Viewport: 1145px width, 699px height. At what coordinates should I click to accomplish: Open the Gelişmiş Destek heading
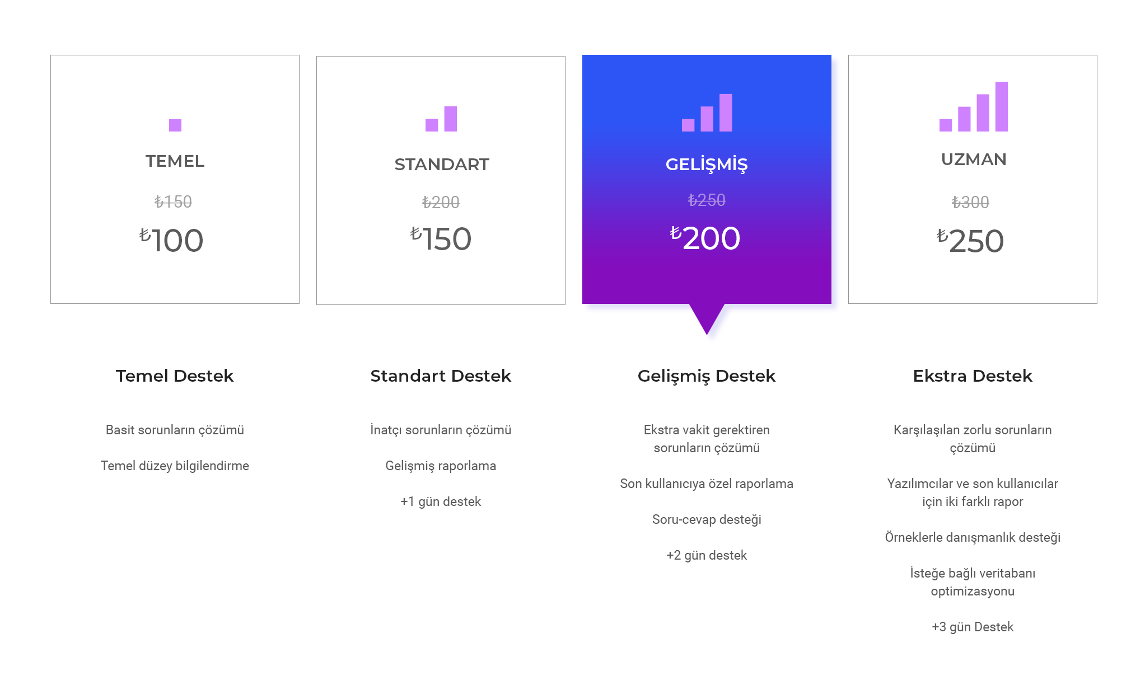point(707,376)
